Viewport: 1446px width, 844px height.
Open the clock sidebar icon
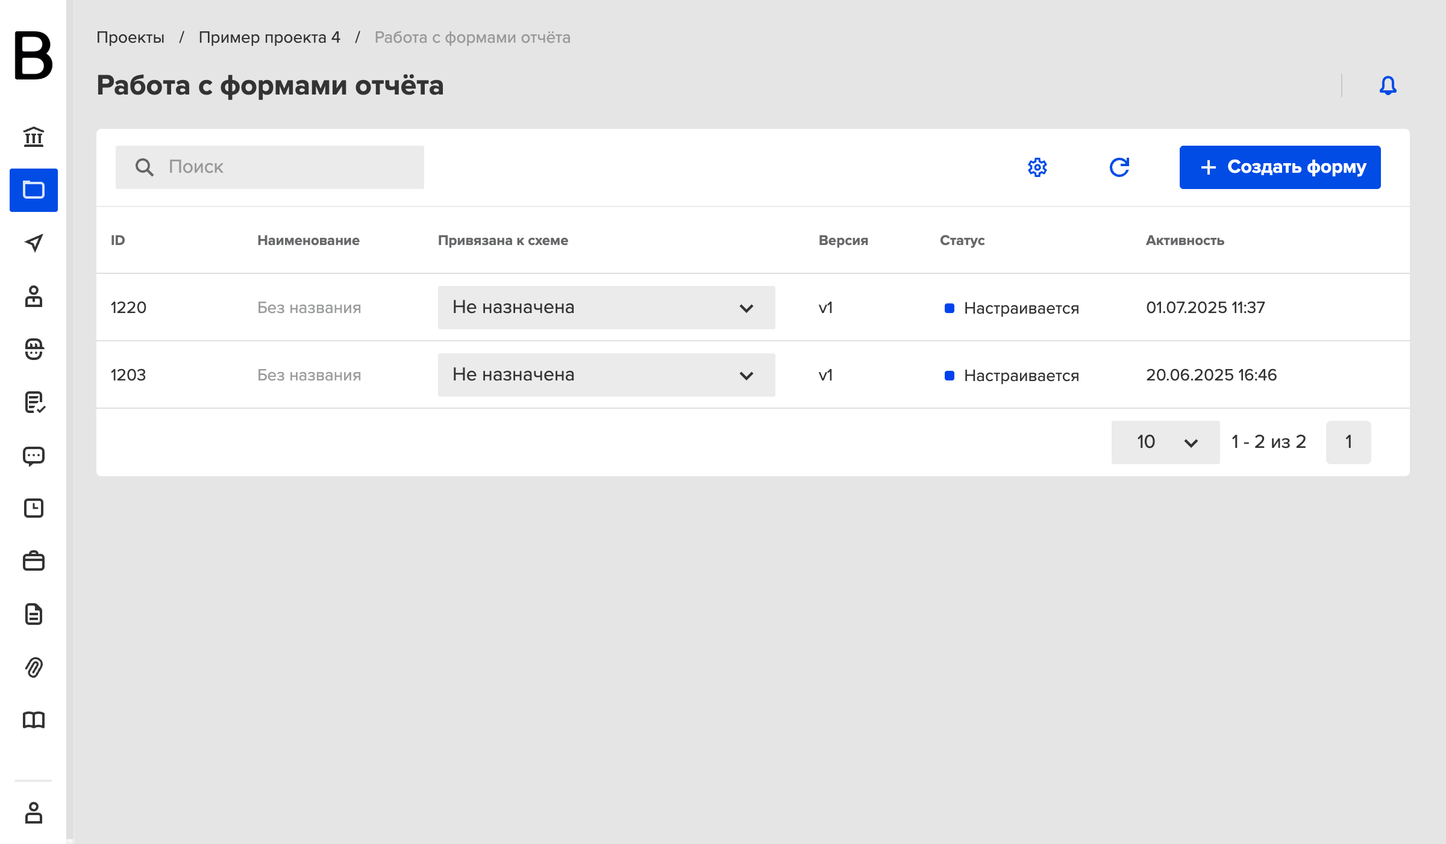tap(34, 508)
